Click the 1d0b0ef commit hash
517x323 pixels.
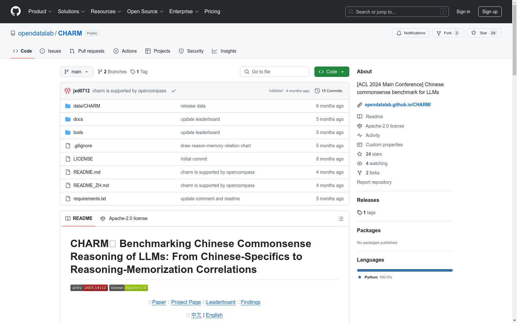click(276, 91)
